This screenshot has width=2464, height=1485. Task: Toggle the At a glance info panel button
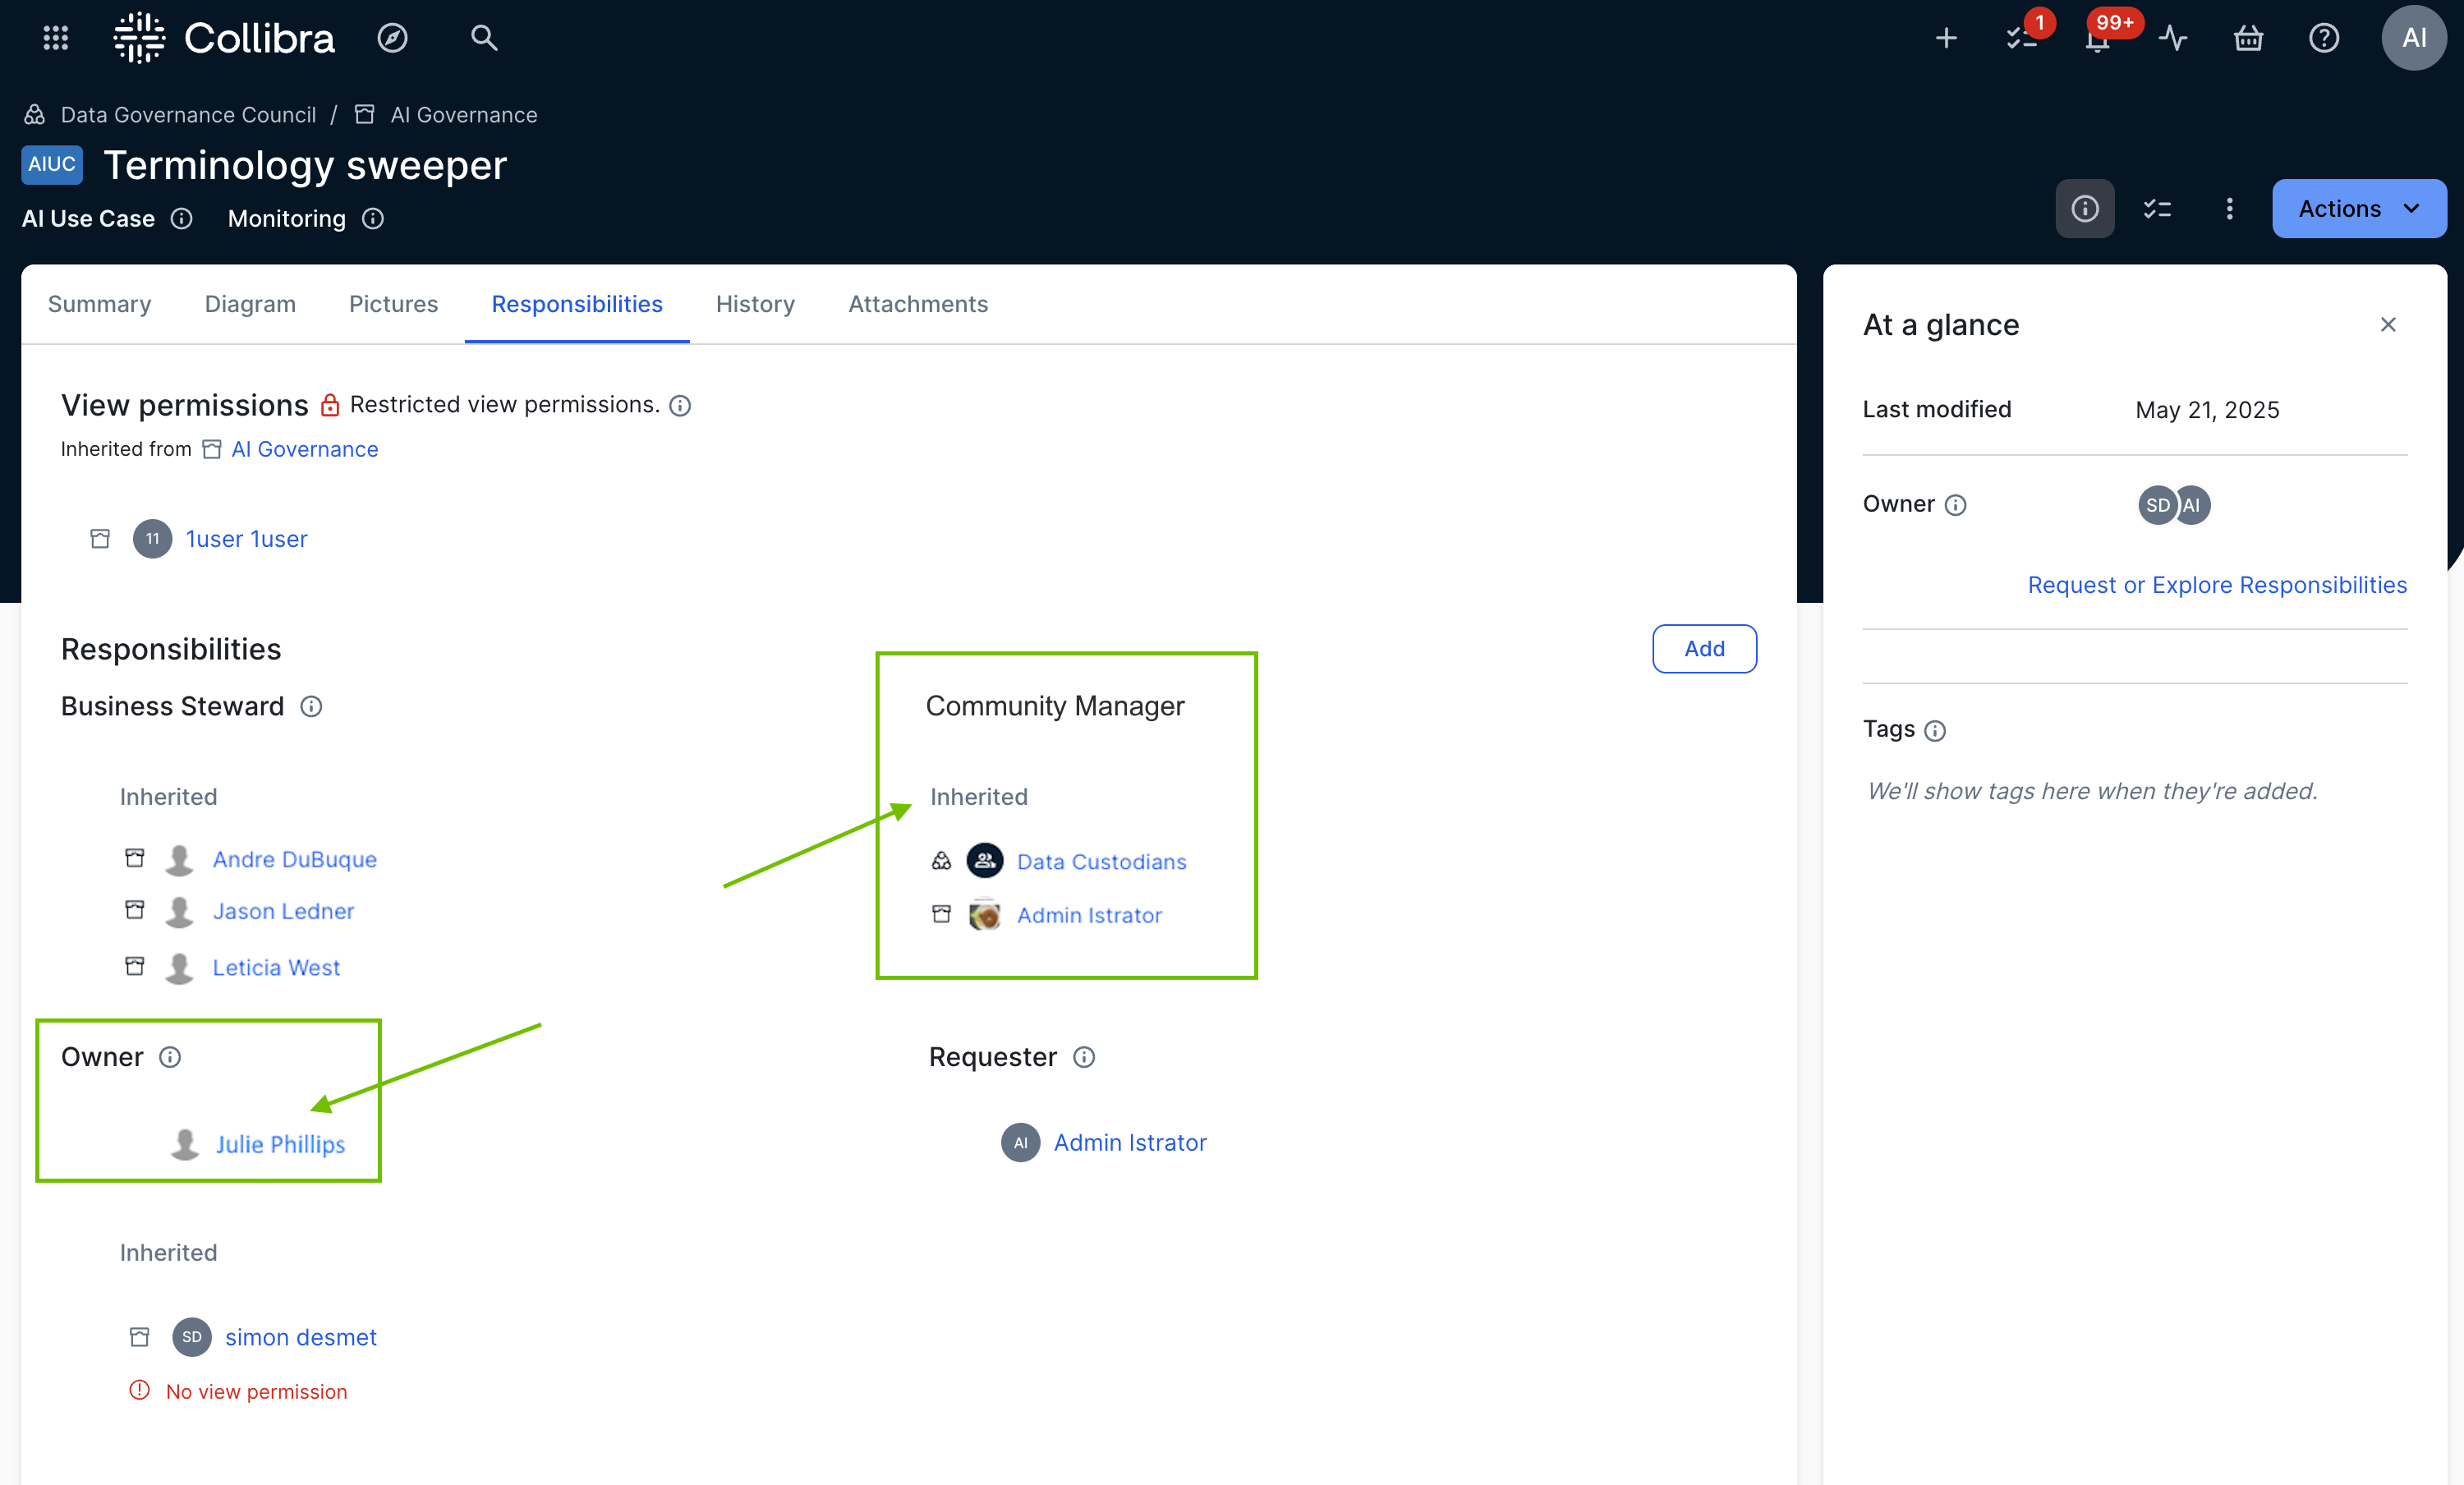pyautogui.click(x=2084, y=208)
